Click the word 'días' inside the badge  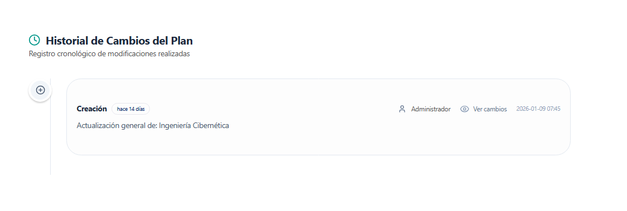coord(140,109)
